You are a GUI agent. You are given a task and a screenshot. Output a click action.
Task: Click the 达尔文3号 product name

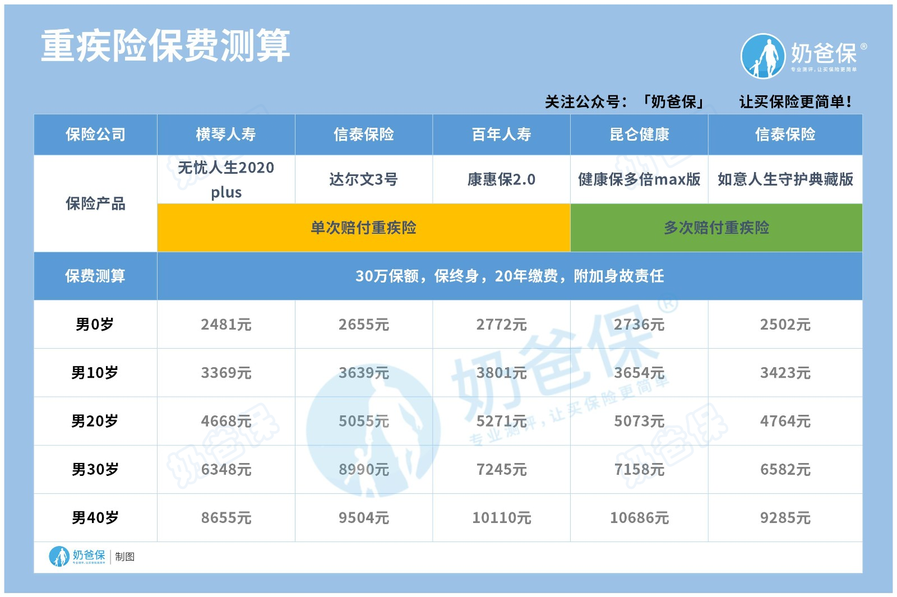363,179
